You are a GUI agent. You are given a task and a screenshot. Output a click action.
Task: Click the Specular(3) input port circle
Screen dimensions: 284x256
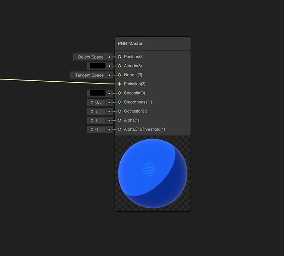pyautogui.click(x=119, y=93)
